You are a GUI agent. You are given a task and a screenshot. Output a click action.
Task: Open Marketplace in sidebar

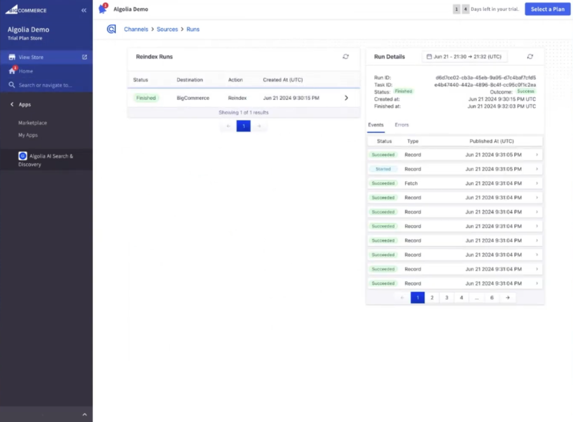tap(32, 123)
